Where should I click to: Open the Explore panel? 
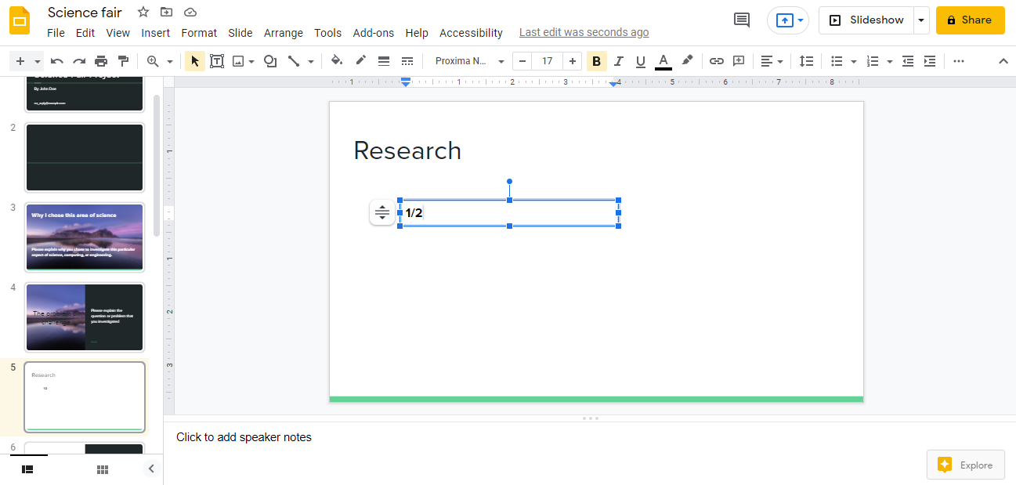[965, 464]
